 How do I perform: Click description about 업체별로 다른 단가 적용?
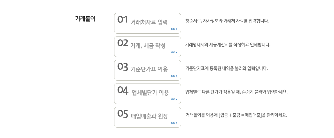coord(236,92)
